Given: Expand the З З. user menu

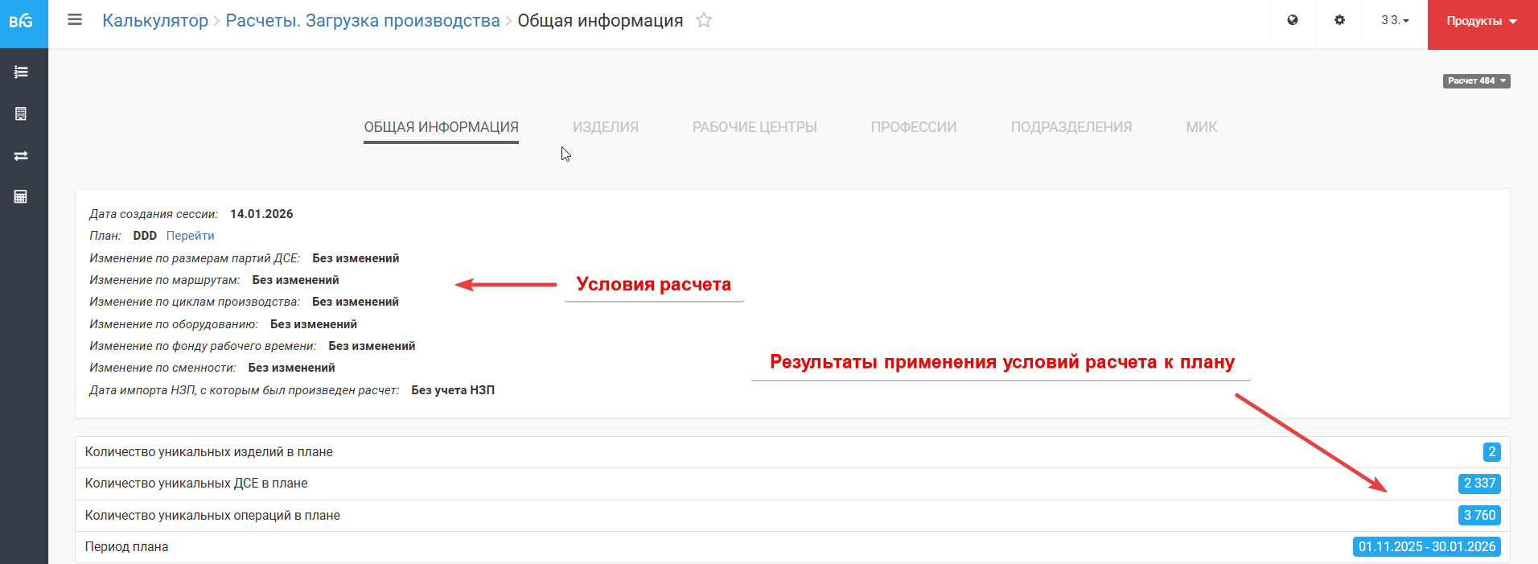Looking at the screenshot, I should coord(1395,21).
